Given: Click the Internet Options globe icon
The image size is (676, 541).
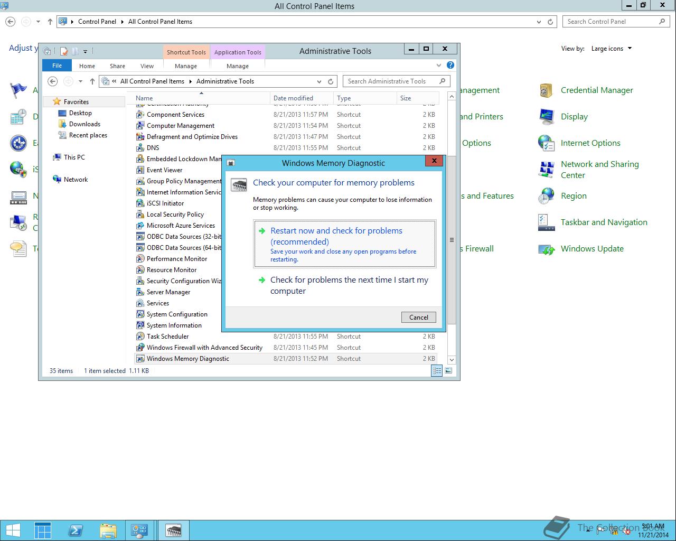Looking at the screenshot, I should tap(546, 143).
